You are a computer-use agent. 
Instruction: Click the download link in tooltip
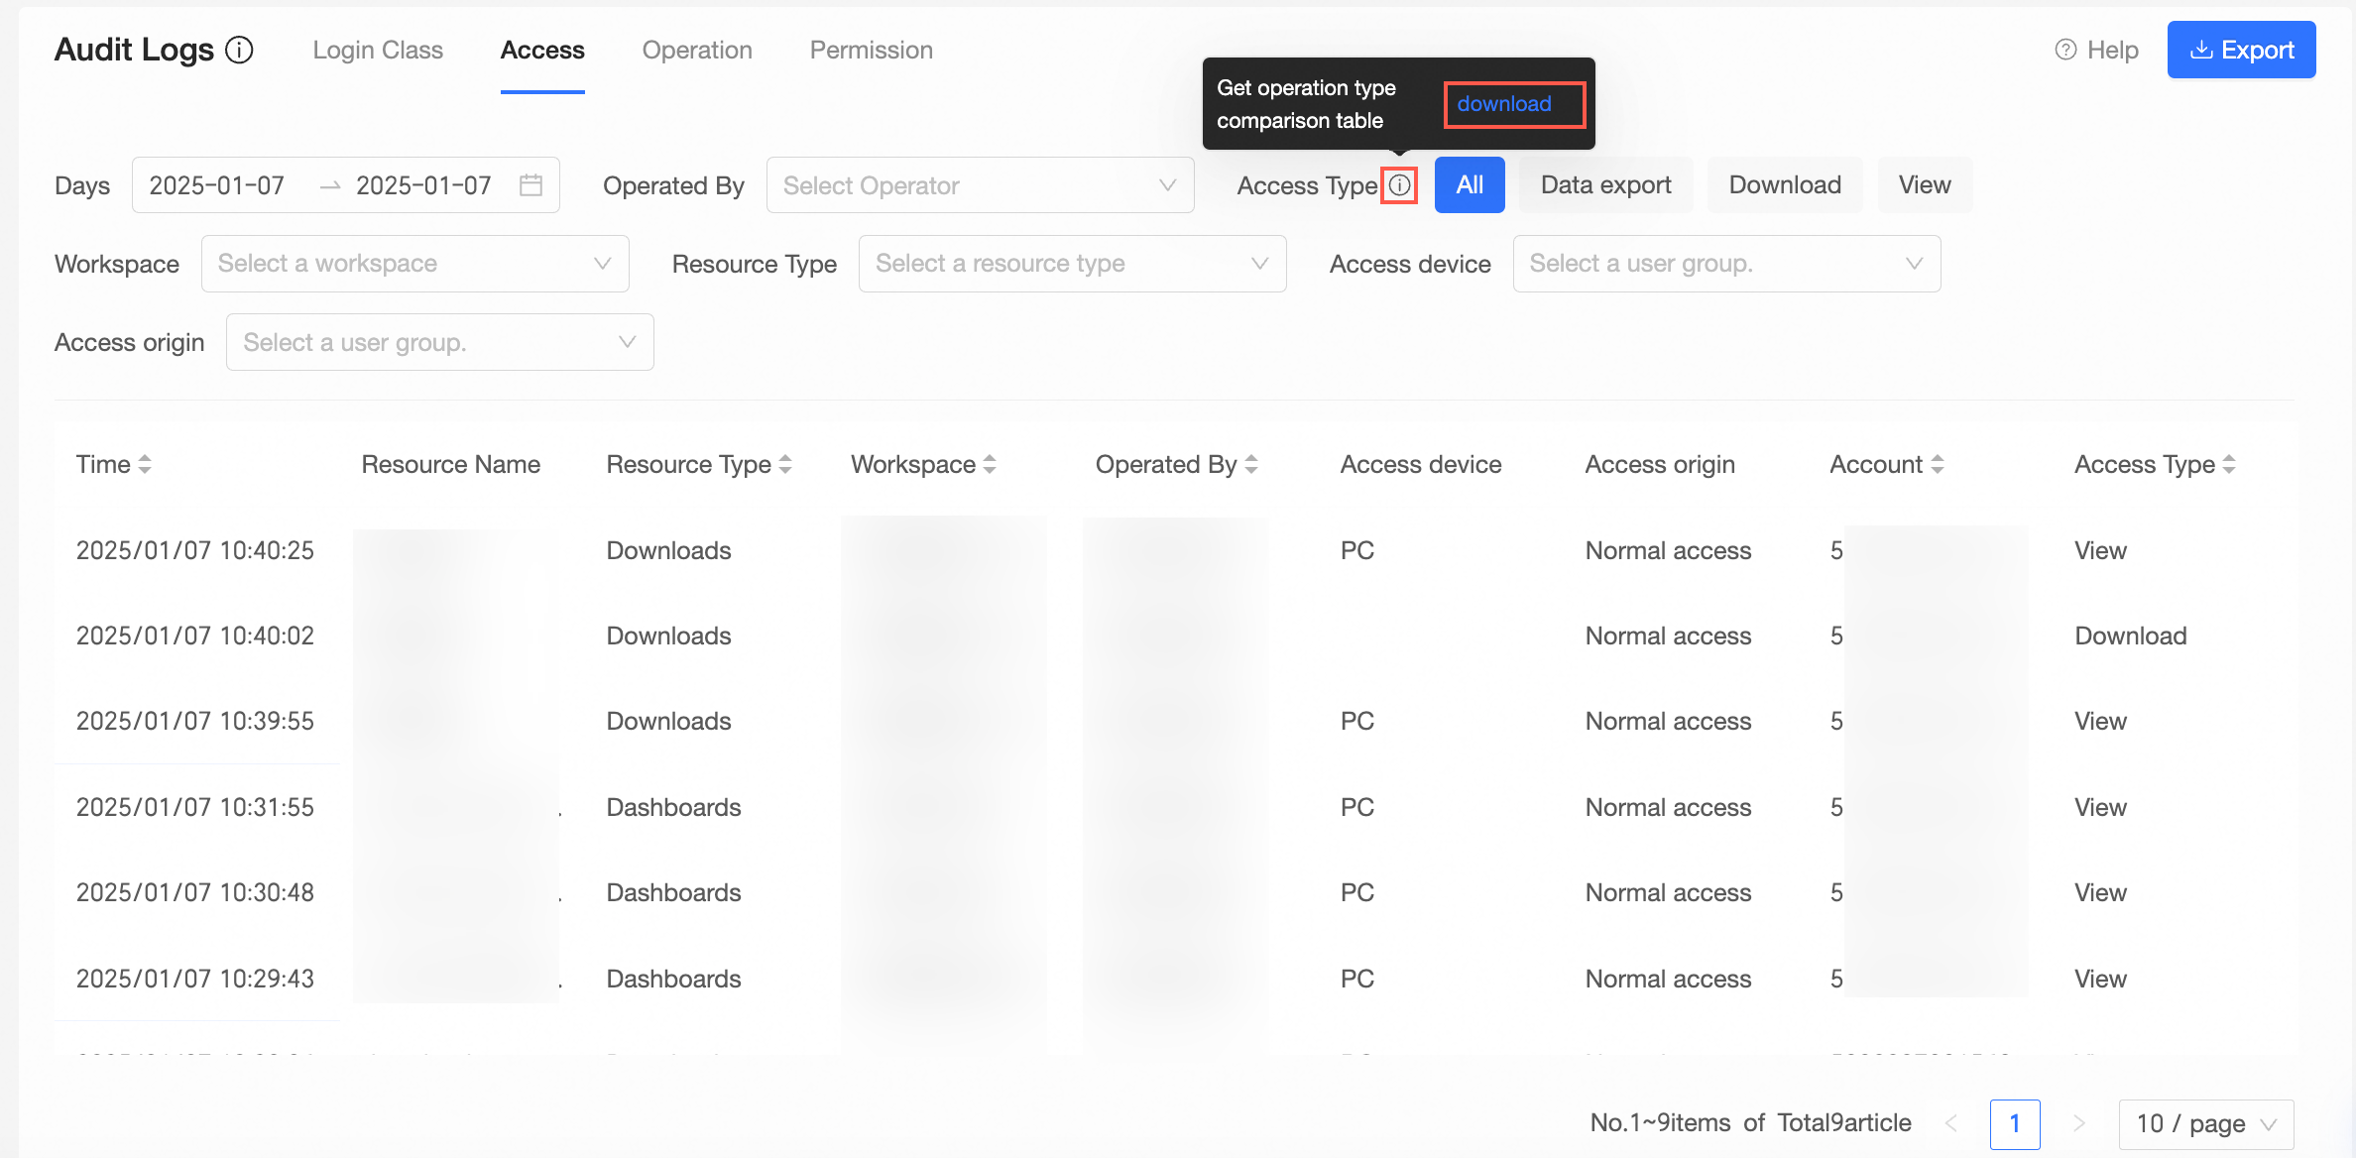tap(1504, 104)
